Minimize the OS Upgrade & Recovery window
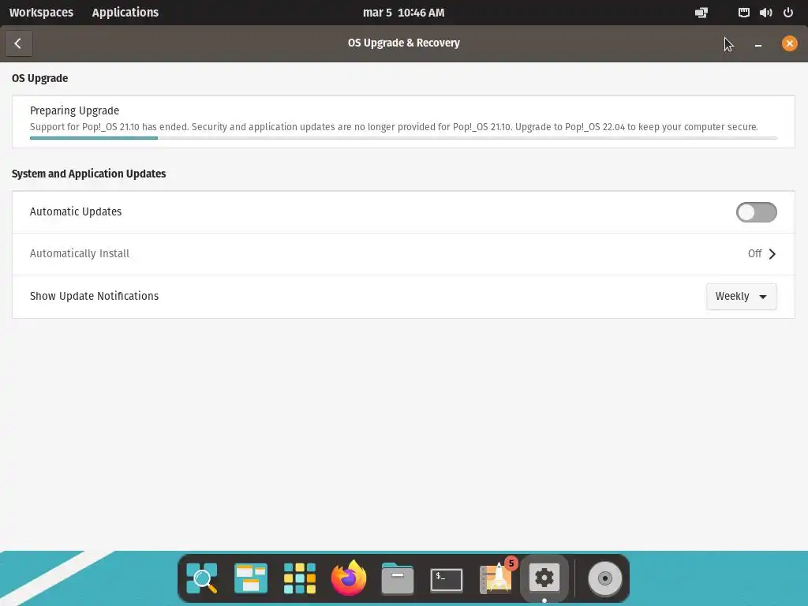808x606 pixels. pyautogui.click(x=758, y=44)
